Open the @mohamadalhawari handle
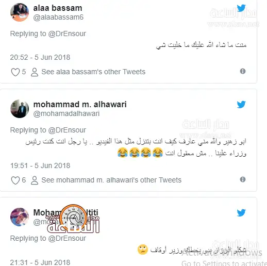Image resolution: width=267 pixels, height=266 pixels. click(66, 113)
